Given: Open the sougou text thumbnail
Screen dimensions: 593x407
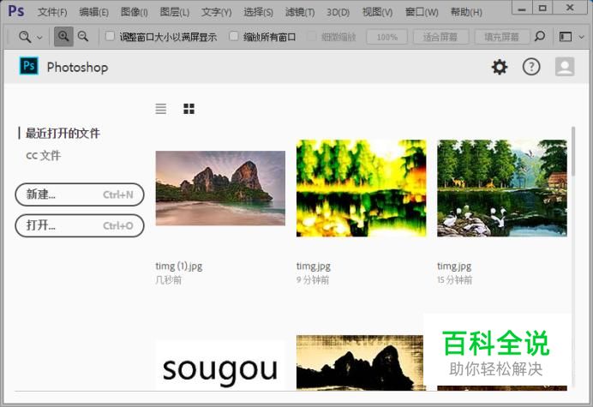Looking at the screenshot, I should [220, 366].
